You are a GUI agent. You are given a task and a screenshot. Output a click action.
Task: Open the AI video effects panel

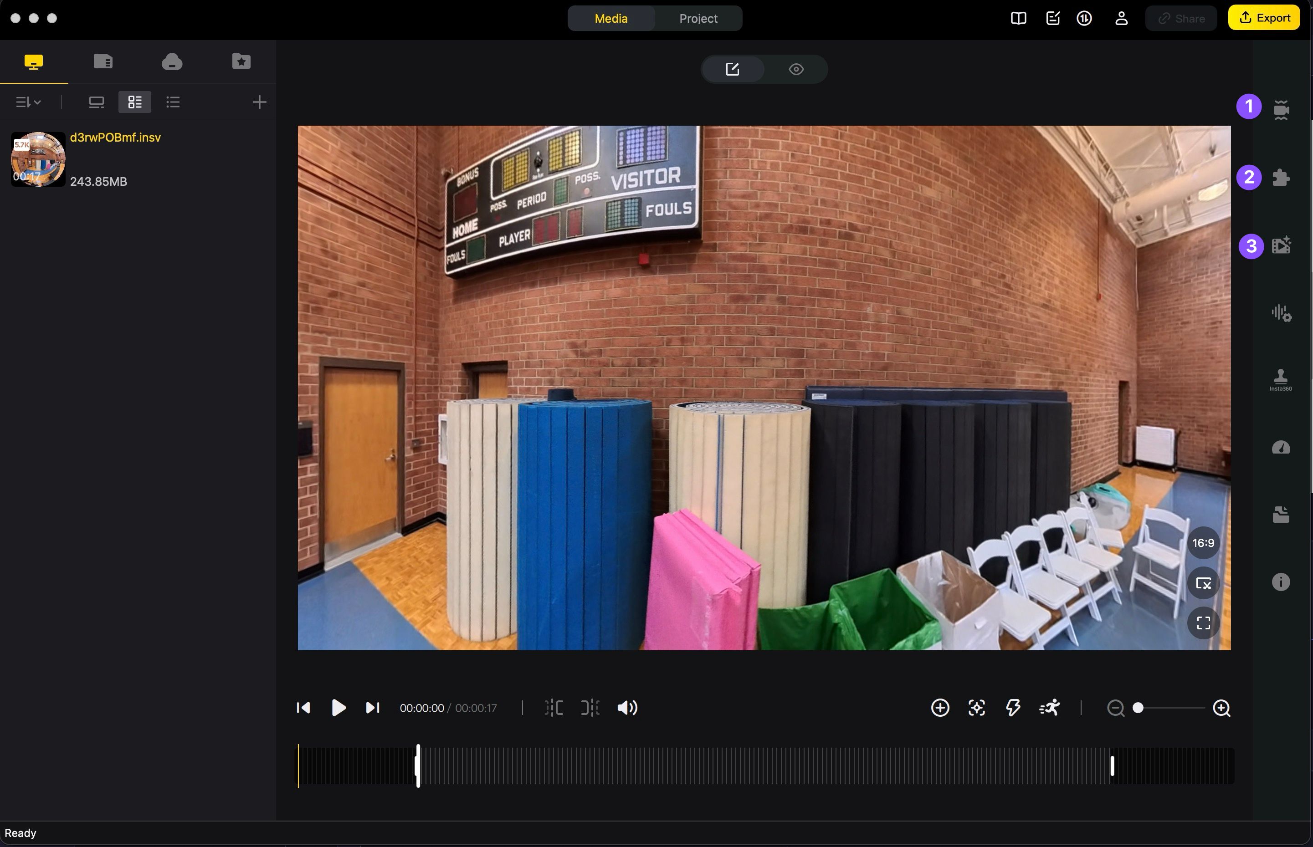[x=1281, y=245]
